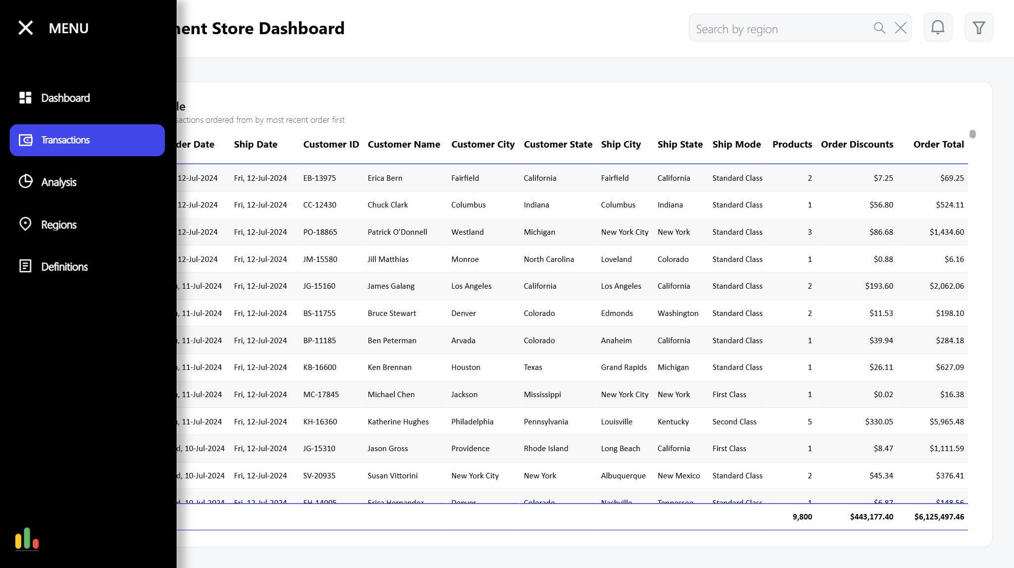Click the Analysis pie chart icon
This screenshot has height=568, width=1014.
point(25,182)
